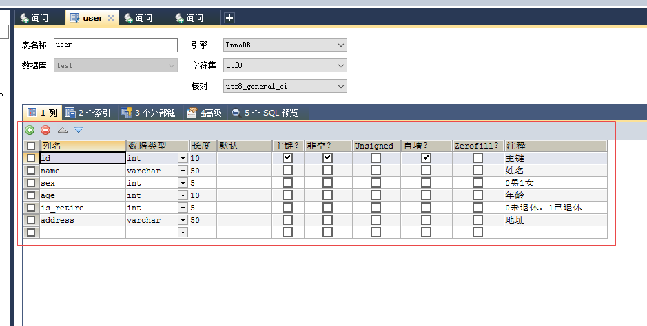
Task: Enable Zerofill checkbox for age row
Action: (477, 195)
